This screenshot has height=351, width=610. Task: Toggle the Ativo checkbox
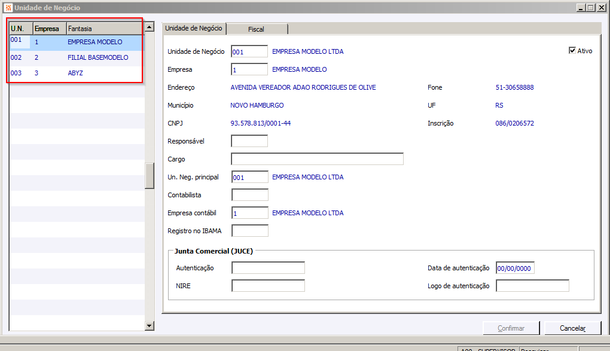(x=572, y=51)
